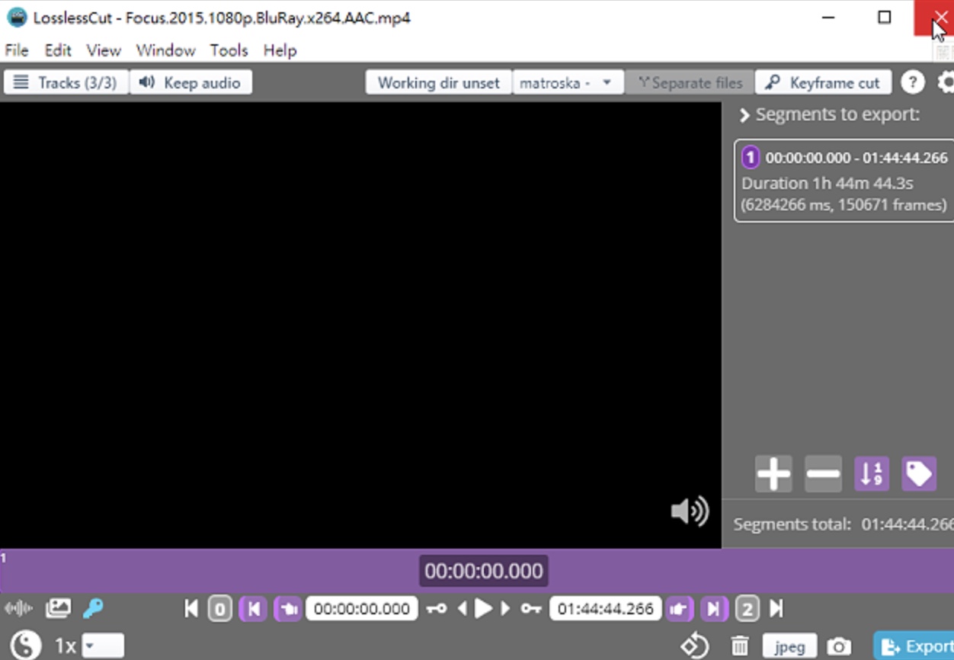This screenshot has height=660, width=954.
Task: Toggle the audio waveform display
Action: click(18, 608)
